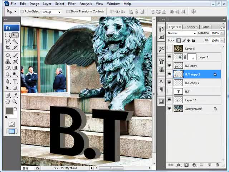Viewport: 229px width, 172px height.
Task: Select the Blur tool
Action: (8, 74)
